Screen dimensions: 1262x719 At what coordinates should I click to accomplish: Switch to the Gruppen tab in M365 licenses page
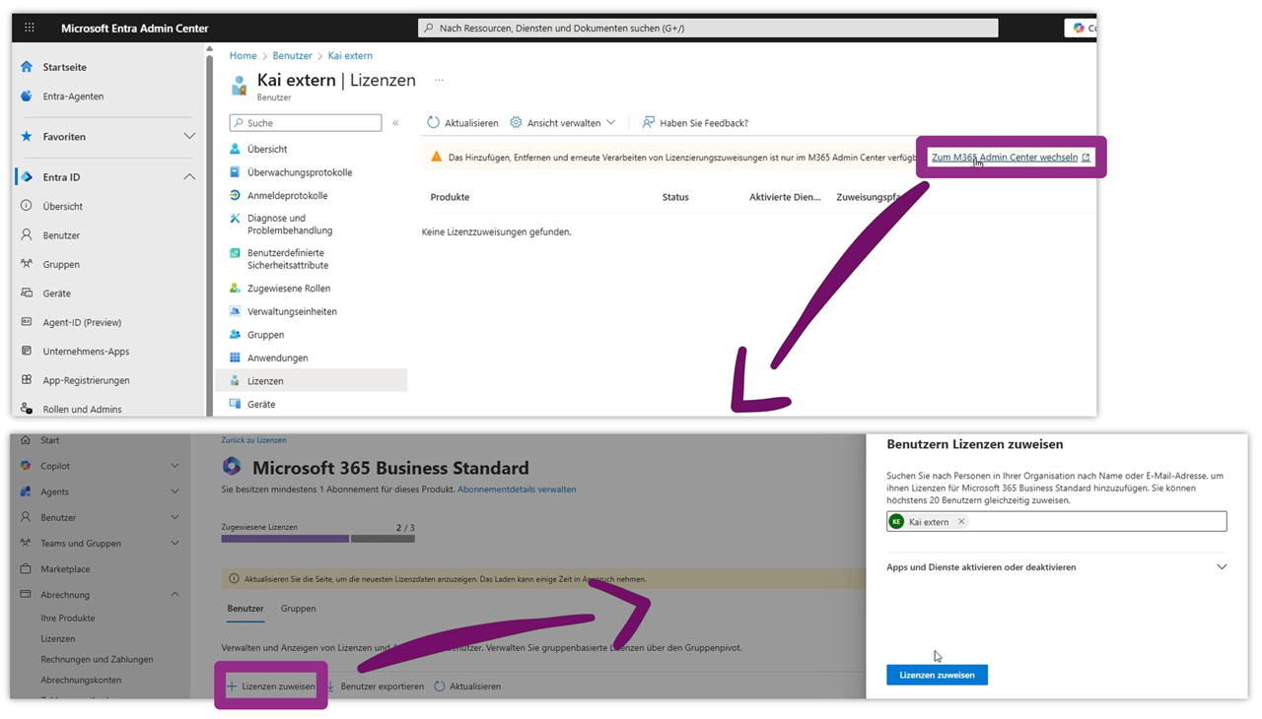[x=298, y=609]
